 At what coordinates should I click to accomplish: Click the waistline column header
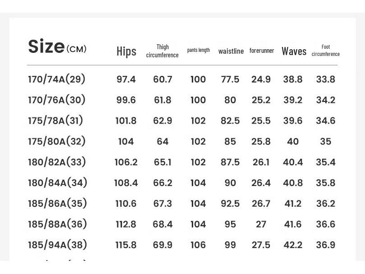231,51
